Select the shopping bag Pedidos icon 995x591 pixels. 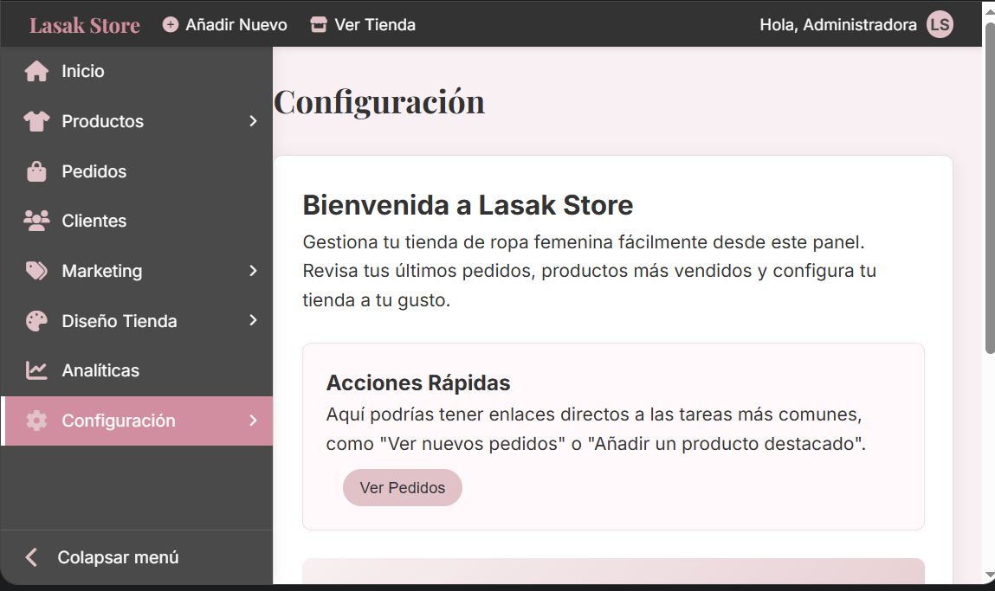[36, 172]
